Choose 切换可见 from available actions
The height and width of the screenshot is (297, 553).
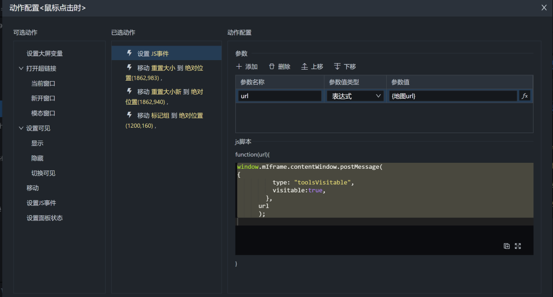43,173
